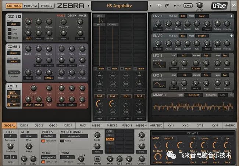The image size is (239, 166).
Task: Open DELAY 1 MODE stereo 2 dropdown
Action: [169, 138]
